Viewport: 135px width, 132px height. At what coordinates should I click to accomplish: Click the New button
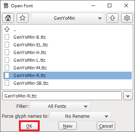coord(68,126)
